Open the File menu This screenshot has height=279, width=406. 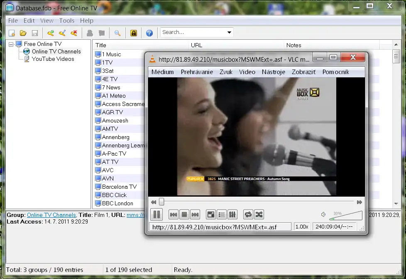(13, 21)
